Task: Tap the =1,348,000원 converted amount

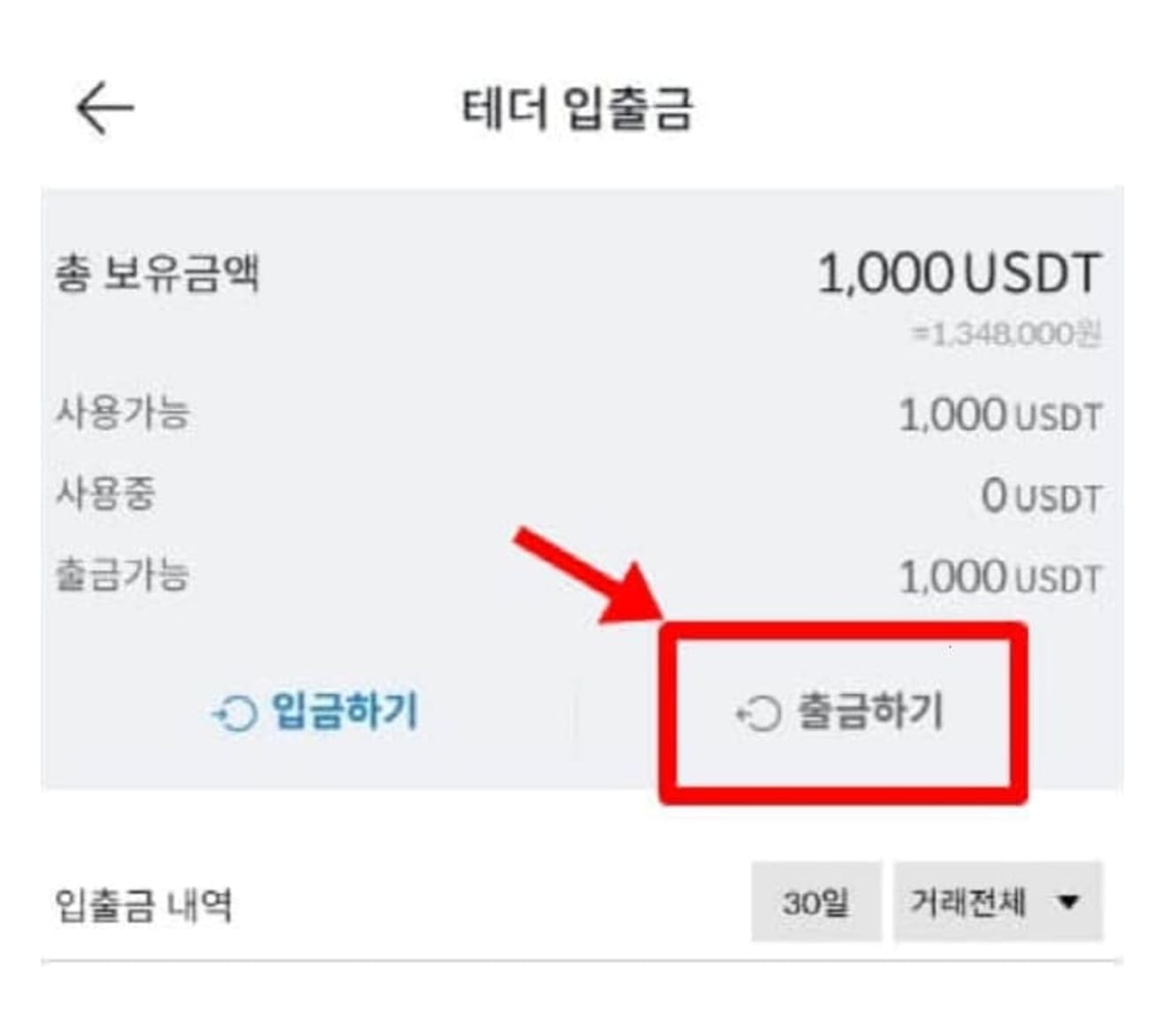Action: pyautogui.click(x=1006, y=334)
